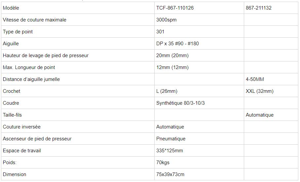300x182 pixels.
Task: Click the "Modèle" row label cell
Action: 11,8
